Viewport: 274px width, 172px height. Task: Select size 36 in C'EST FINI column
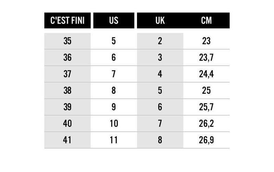(x=67, y=57)
